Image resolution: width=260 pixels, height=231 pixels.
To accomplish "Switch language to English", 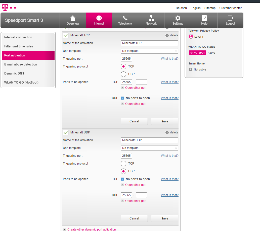I will tap(195, 8).
